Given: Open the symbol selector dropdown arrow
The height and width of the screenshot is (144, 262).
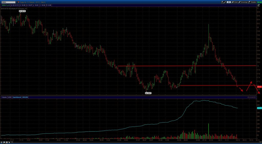Looking at the screenshot, I should [x=17, y=2].
